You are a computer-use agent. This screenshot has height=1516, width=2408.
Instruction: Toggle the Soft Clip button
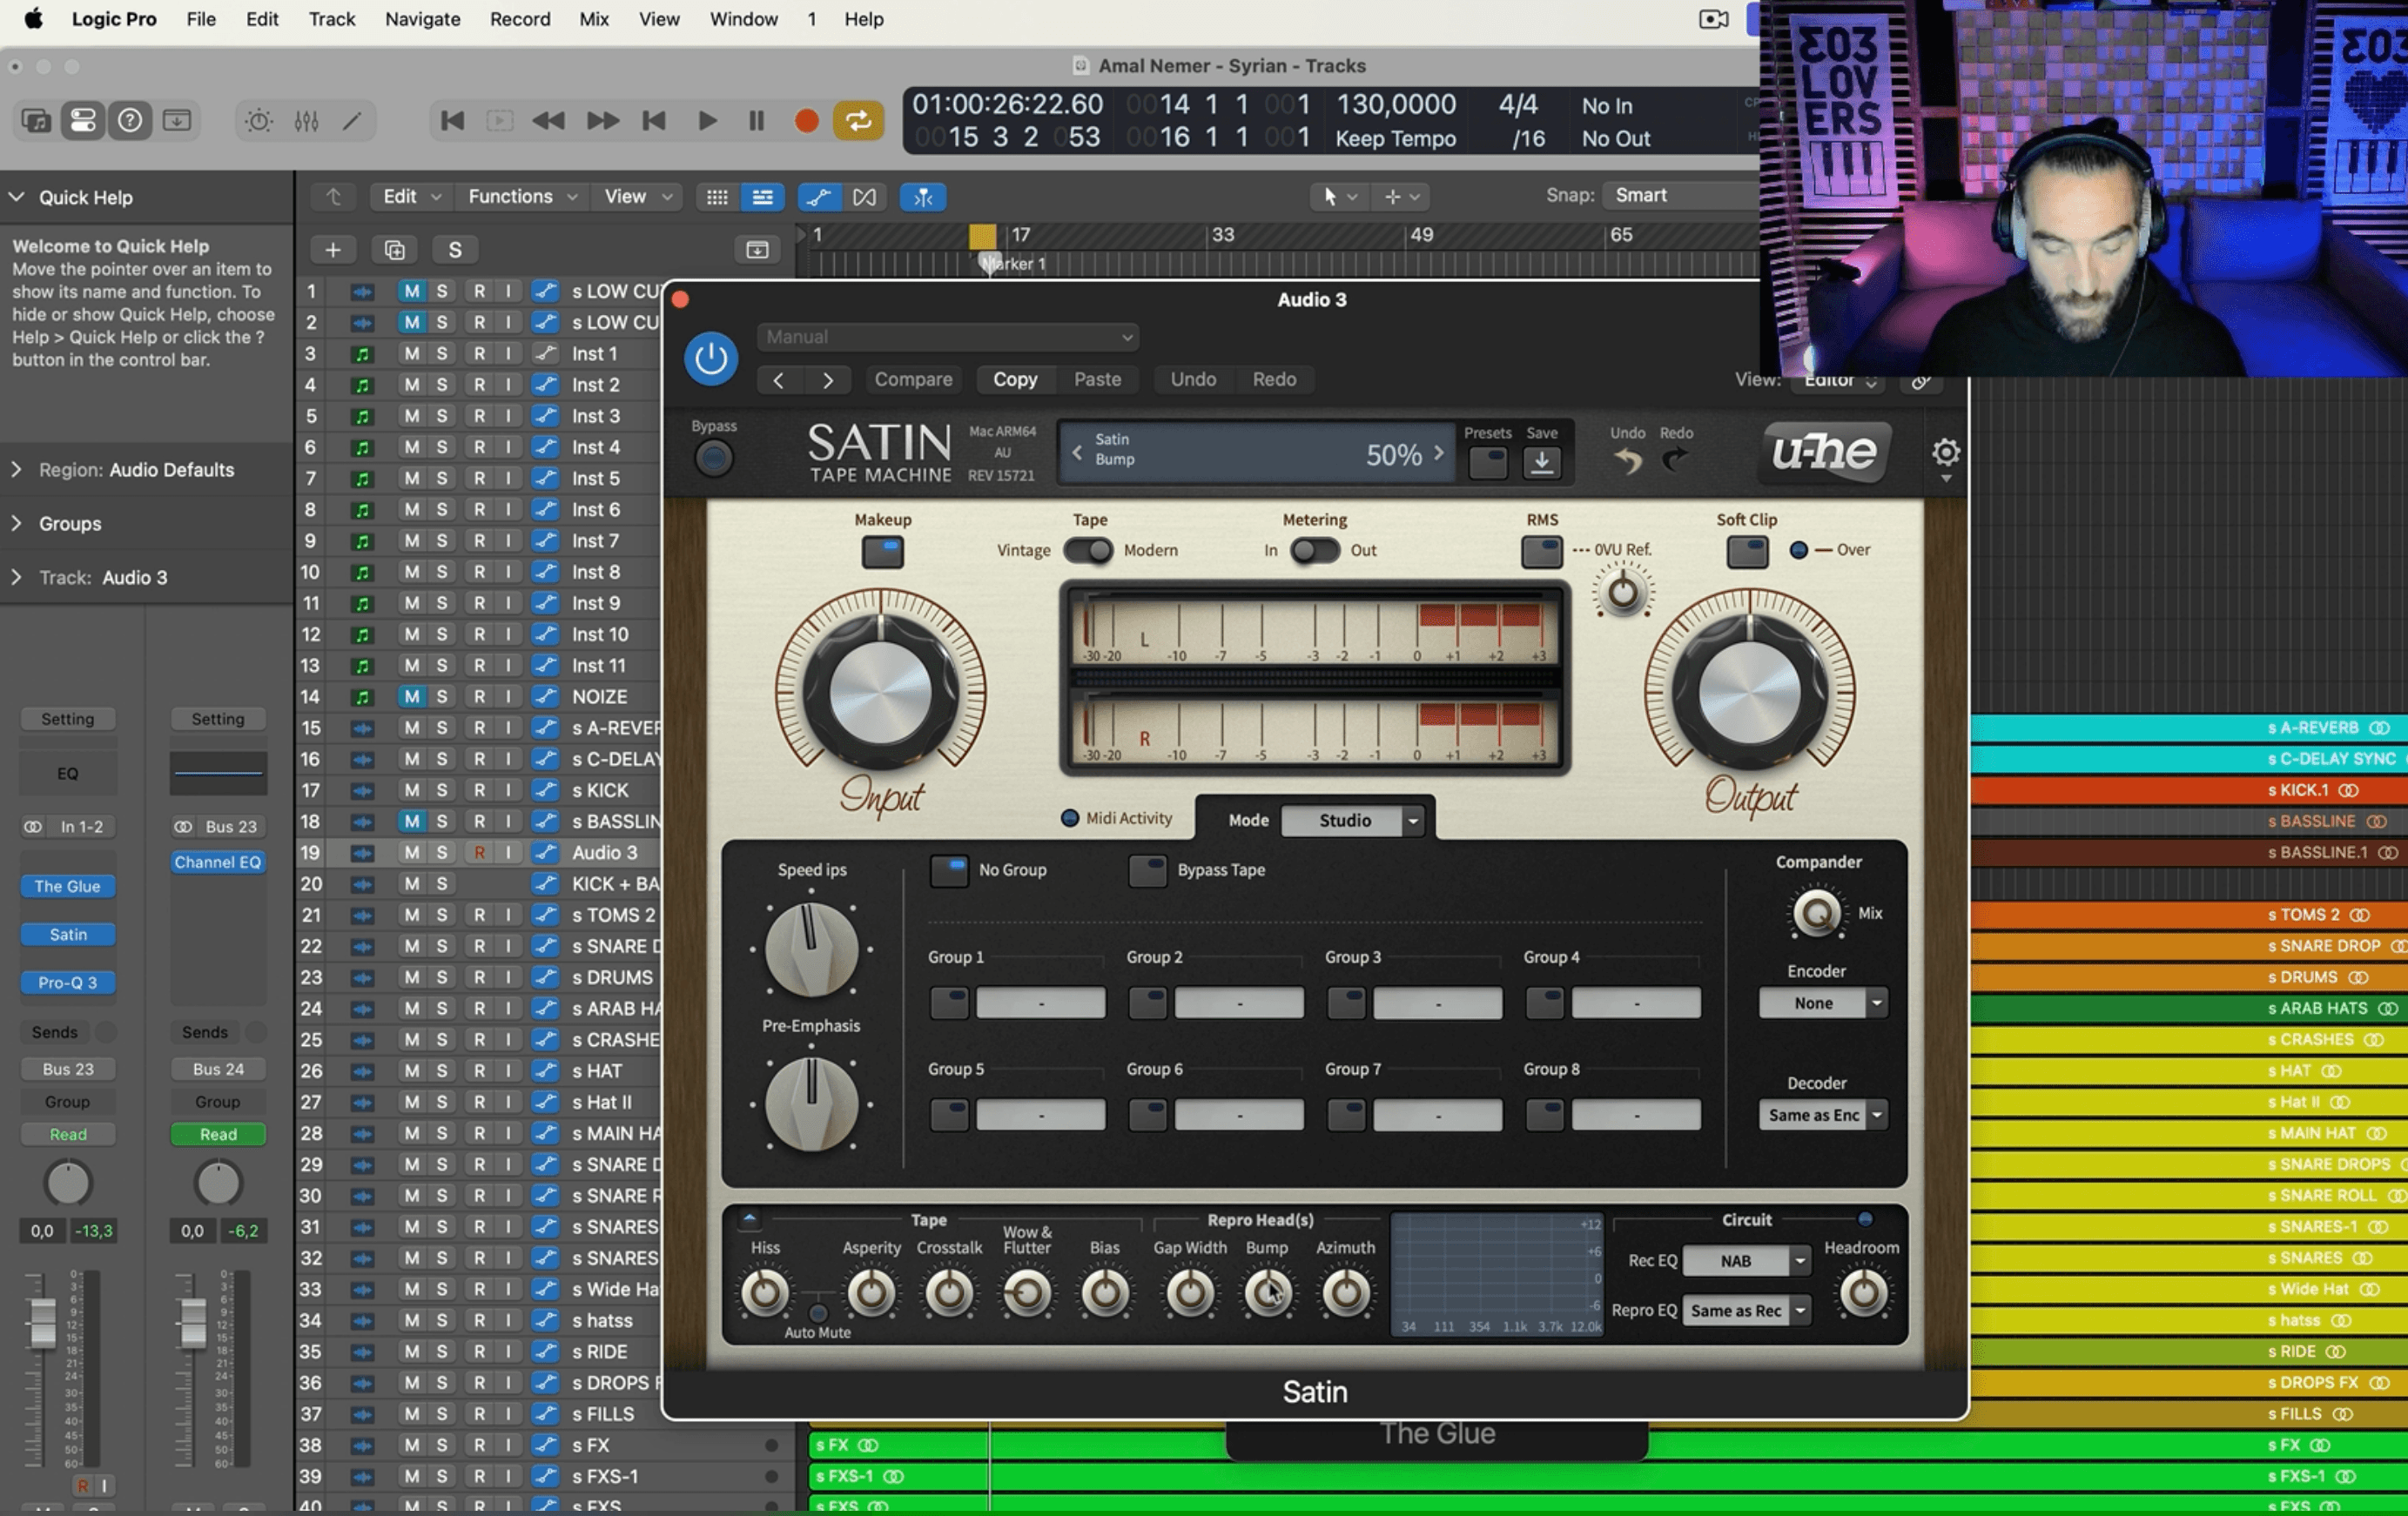1747,552
